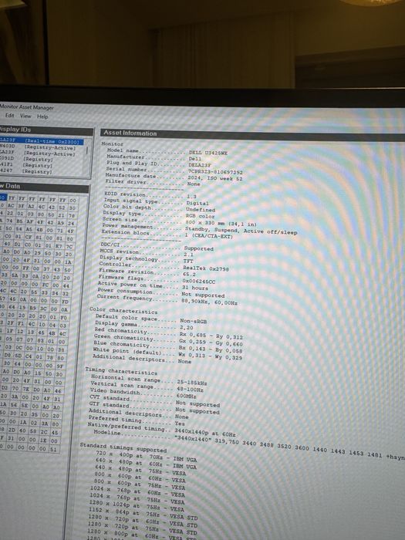405x540 pixels.
Task: Click the 1280 x 1024p at 75Hz timing row
Action: (x=137, y=508)
